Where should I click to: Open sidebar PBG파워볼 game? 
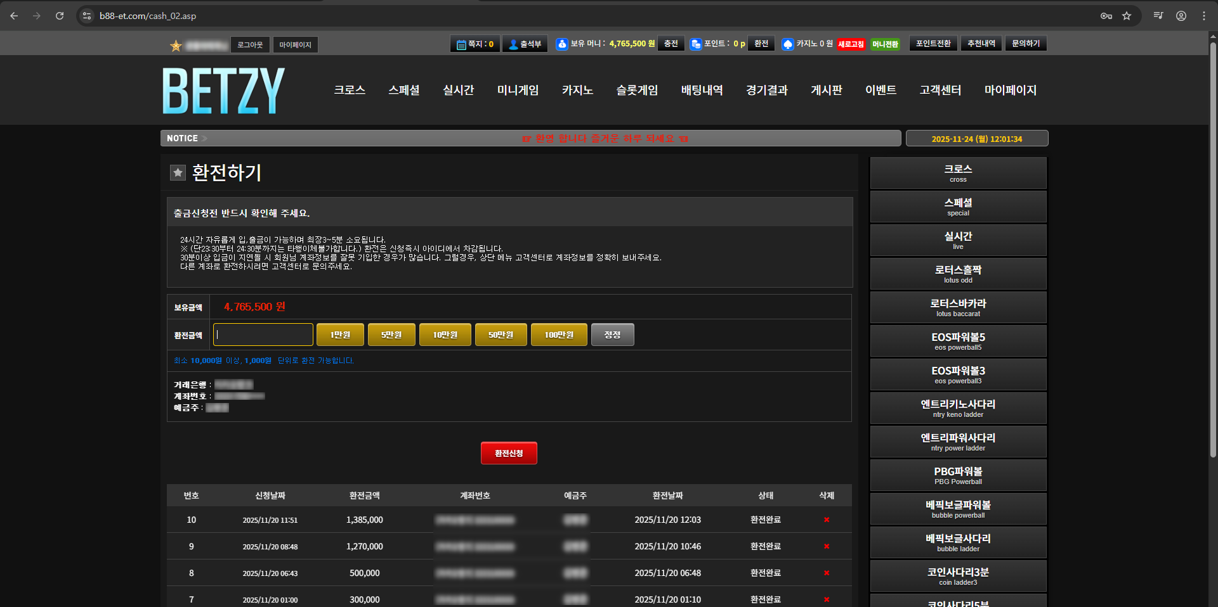[958, 475]
